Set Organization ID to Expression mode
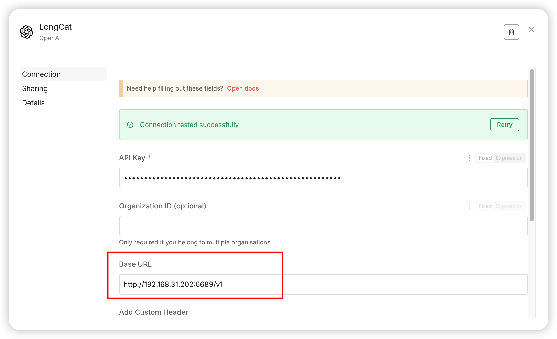Screen dimensions: 557x339 click(509, 206)
